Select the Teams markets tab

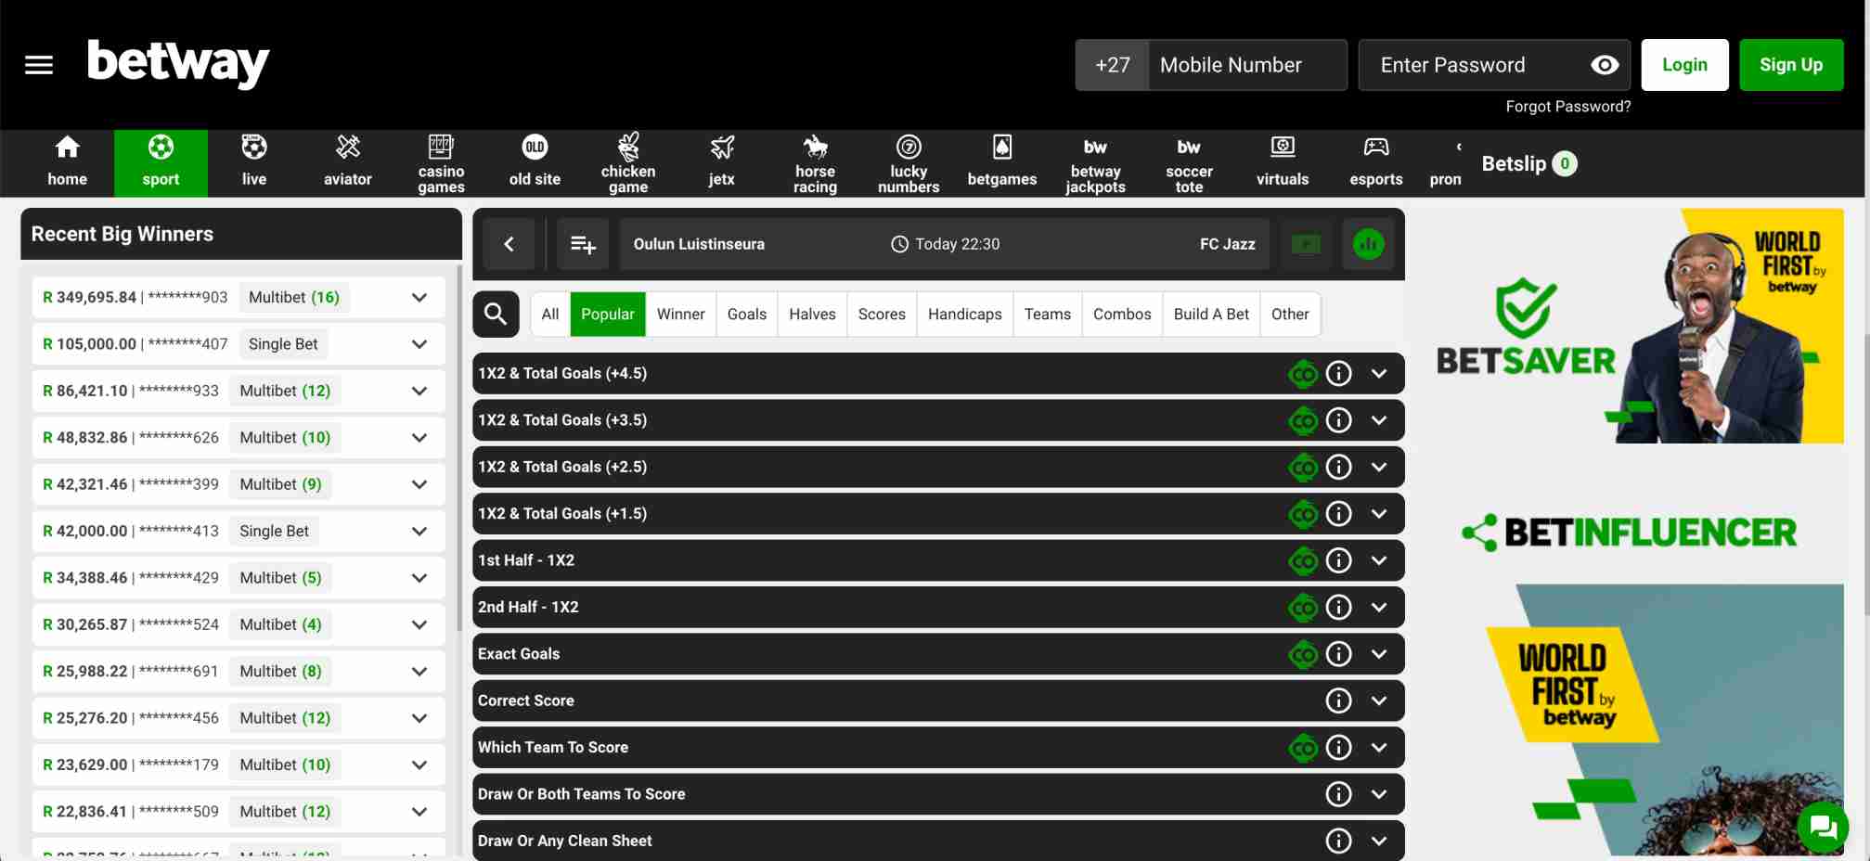coord(1048,315)
